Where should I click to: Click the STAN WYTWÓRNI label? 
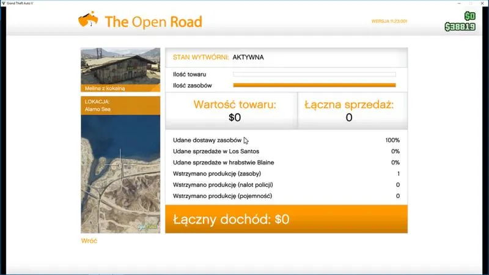coord(201,57)
